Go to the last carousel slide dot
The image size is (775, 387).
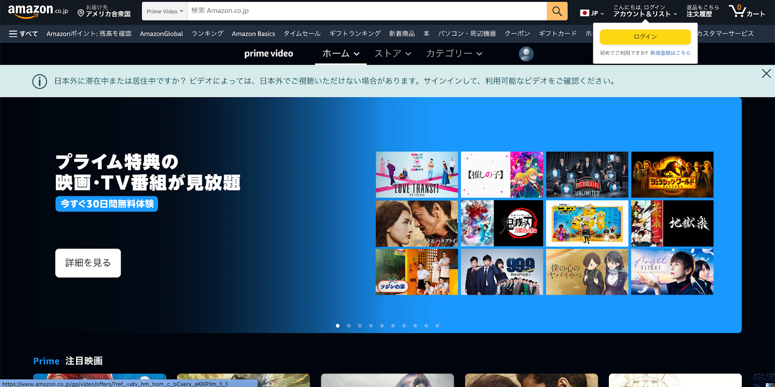point(437,326)
